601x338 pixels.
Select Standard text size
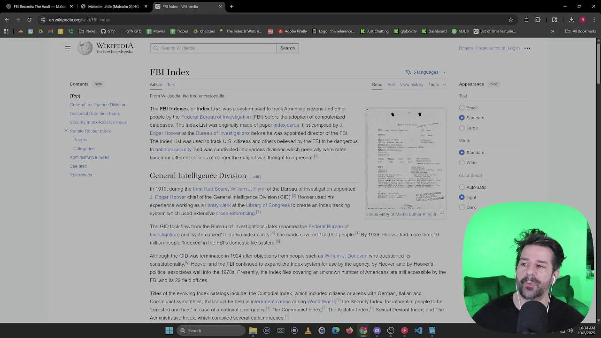462,118
